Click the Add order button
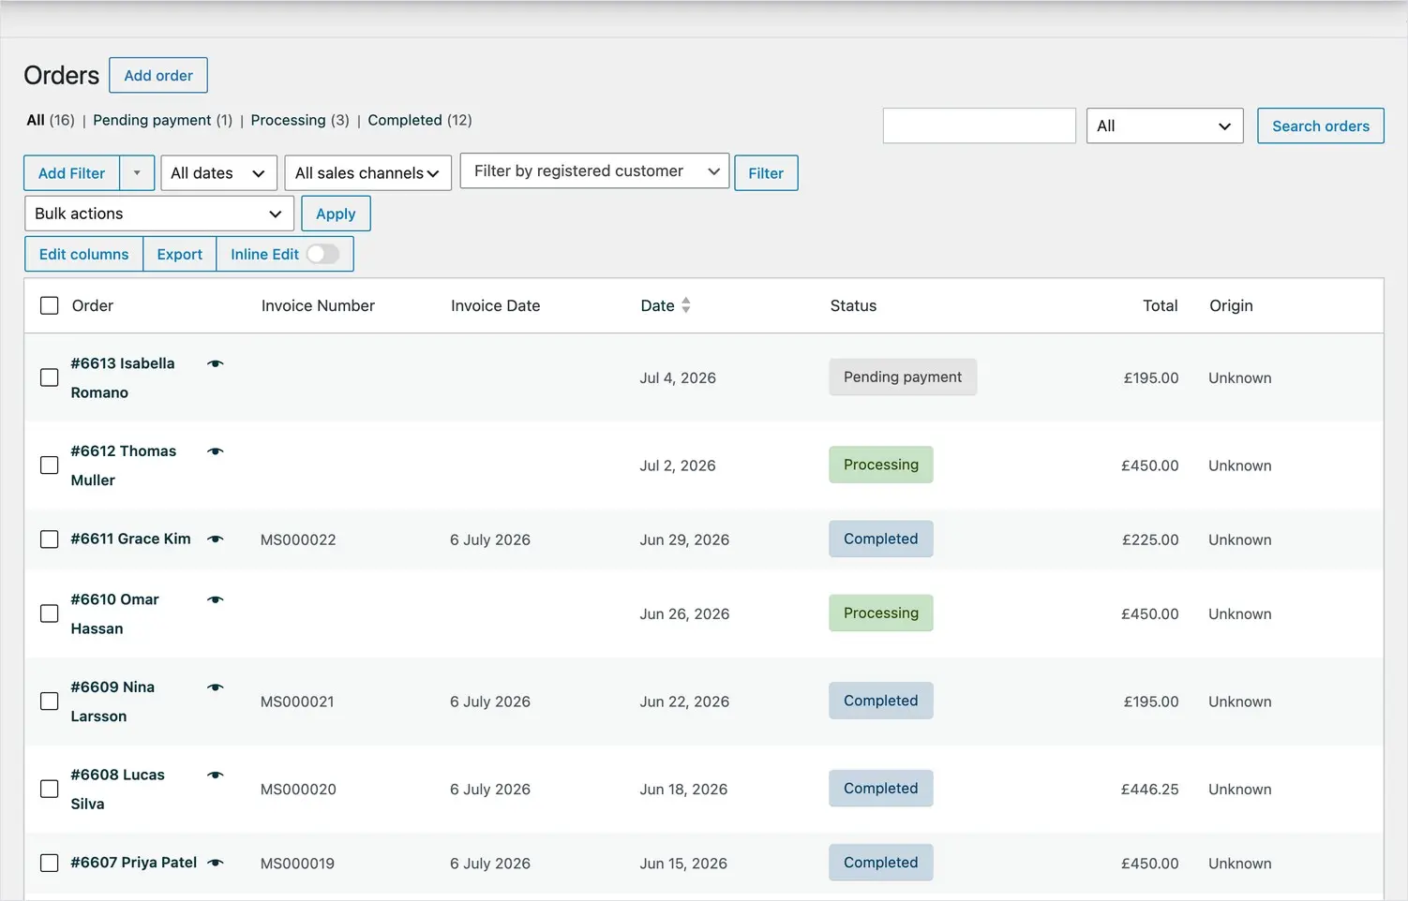The image size is (1408, 901). [158, 75]
